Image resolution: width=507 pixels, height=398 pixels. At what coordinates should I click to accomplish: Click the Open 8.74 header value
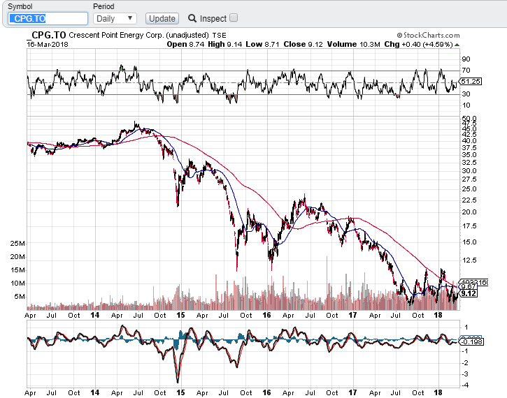coord(185,44)
